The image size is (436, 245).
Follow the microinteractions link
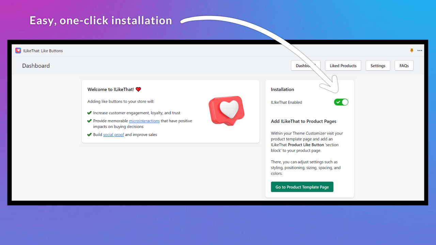pyautogui.click(x=144, y=121)
